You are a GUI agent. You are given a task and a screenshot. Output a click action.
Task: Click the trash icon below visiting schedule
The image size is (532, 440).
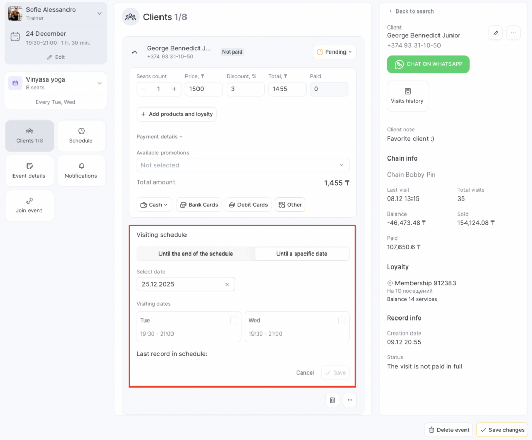coord(332,400)
